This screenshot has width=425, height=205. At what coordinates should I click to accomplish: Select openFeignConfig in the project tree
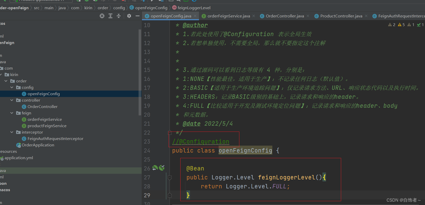43,94
